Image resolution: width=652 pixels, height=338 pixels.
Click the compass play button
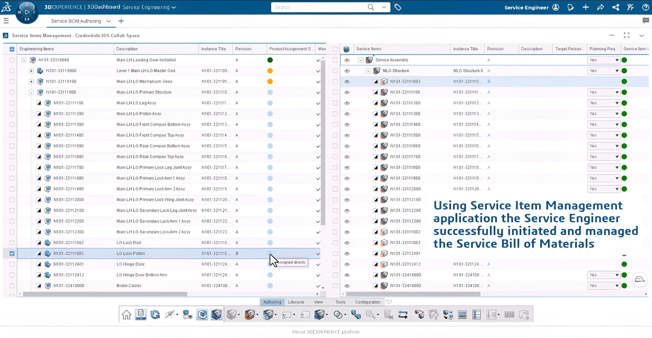27,12
